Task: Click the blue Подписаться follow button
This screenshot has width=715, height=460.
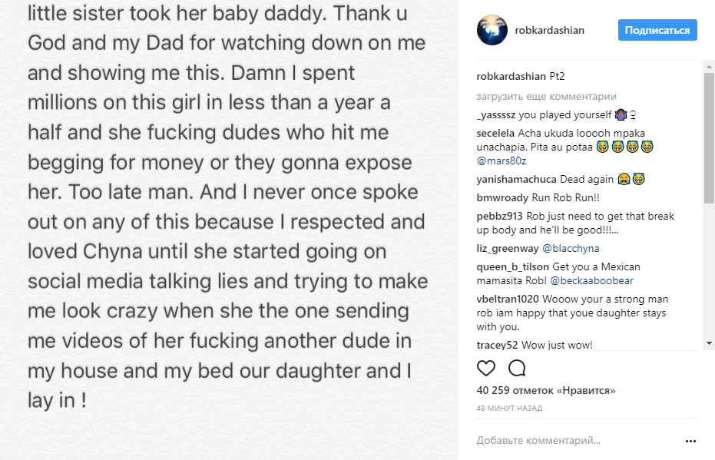Action: [657, 31]
